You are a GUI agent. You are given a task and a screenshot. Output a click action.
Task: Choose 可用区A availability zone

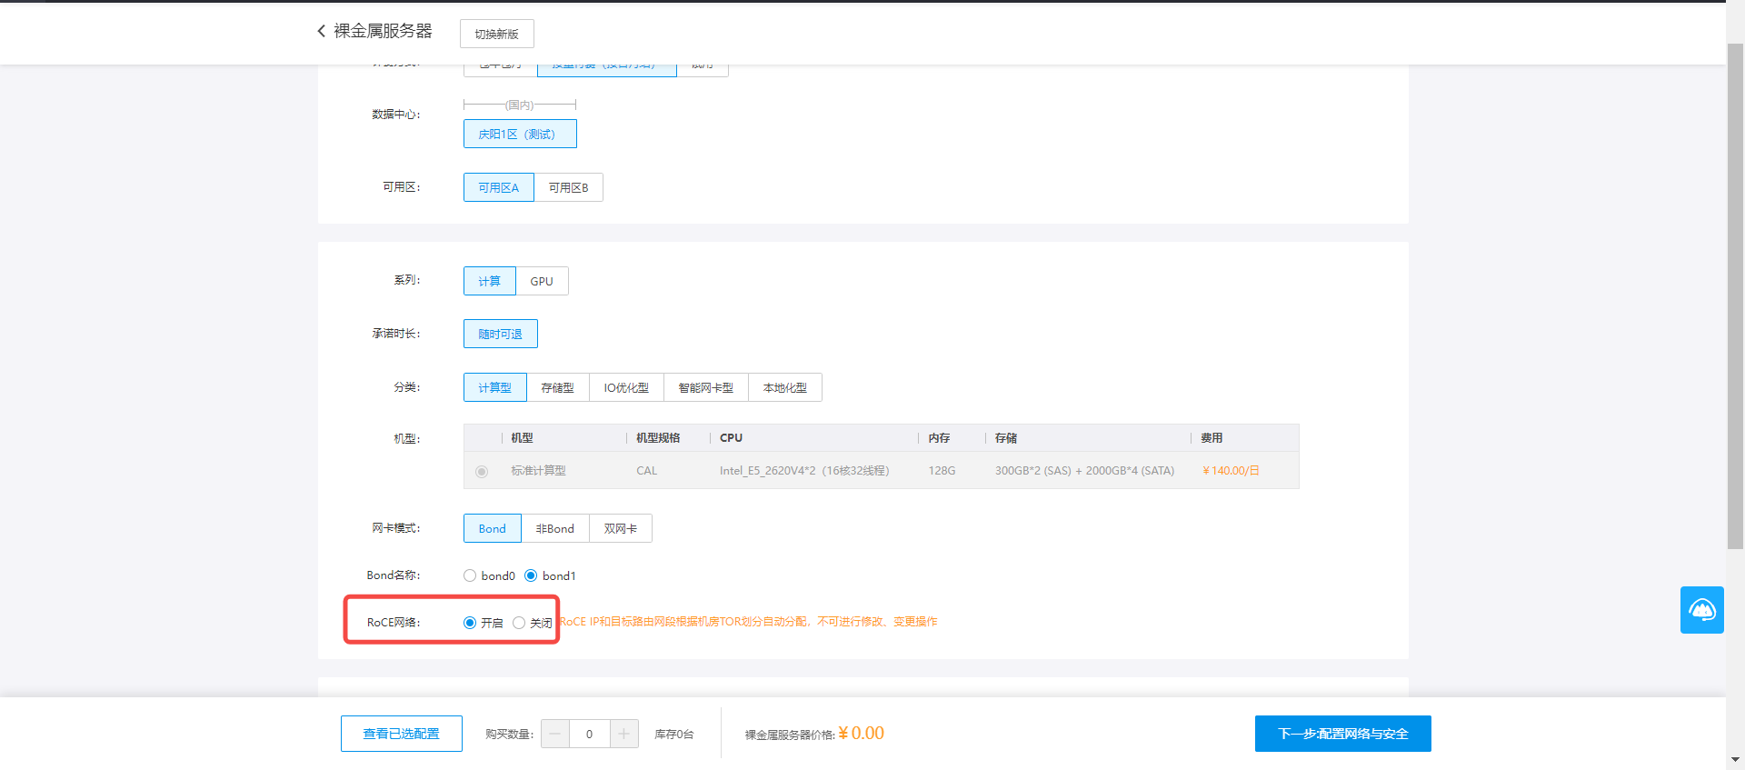499,187
